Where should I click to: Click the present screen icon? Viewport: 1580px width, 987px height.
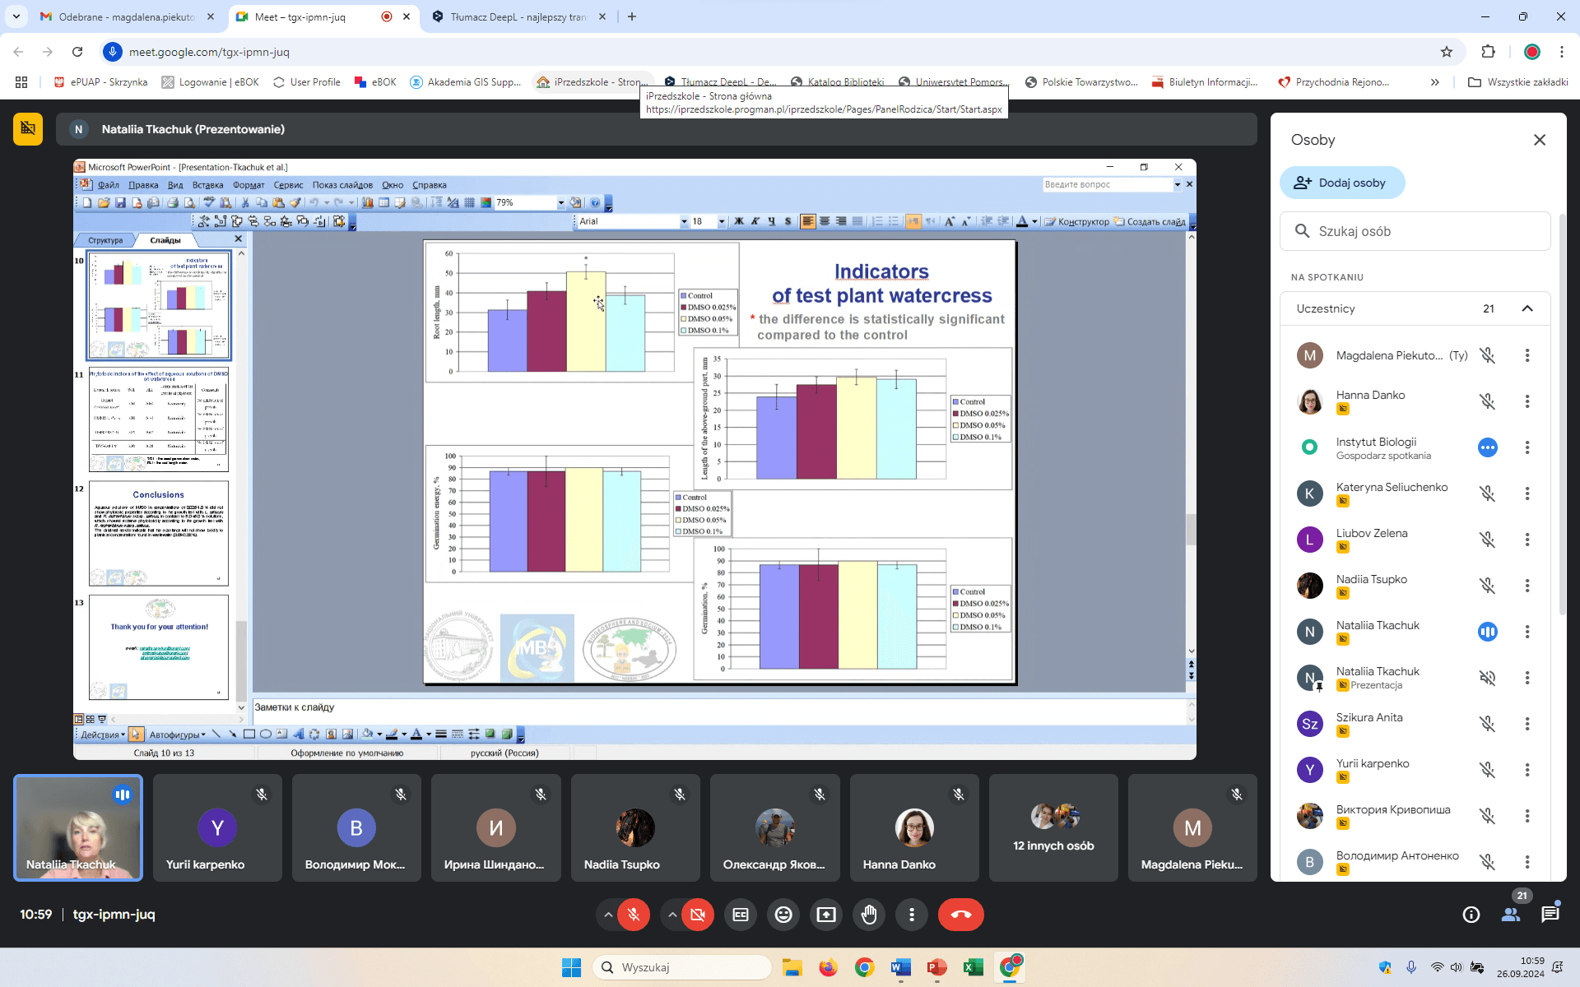tap(826, 915)
